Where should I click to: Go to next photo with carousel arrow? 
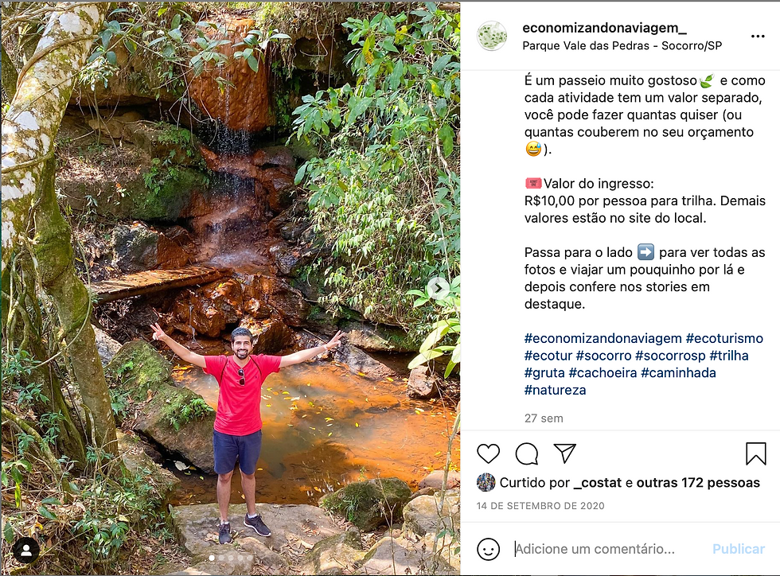[439, 288]
